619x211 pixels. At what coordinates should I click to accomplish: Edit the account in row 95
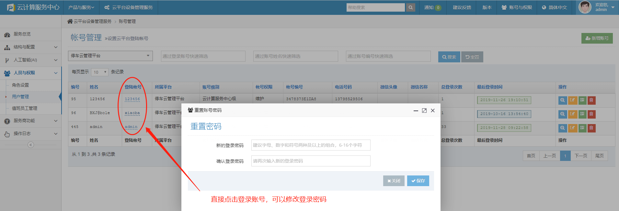pyautogui.click(x=572, y=100)
